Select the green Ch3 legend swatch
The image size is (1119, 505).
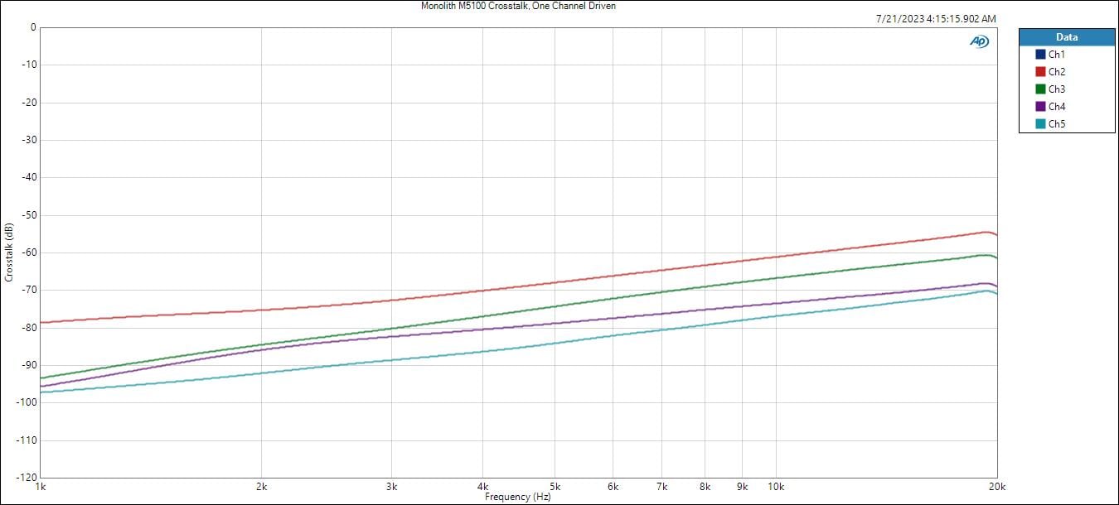(1040, 89)
